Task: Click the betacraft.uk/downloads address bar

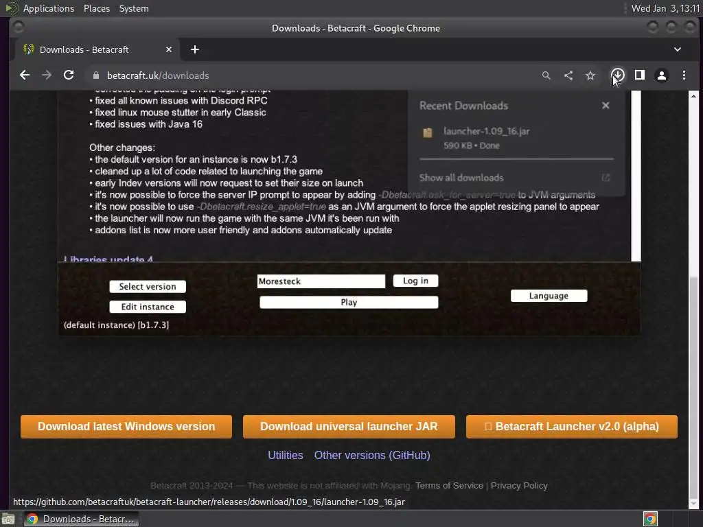Action: (158, 75)
